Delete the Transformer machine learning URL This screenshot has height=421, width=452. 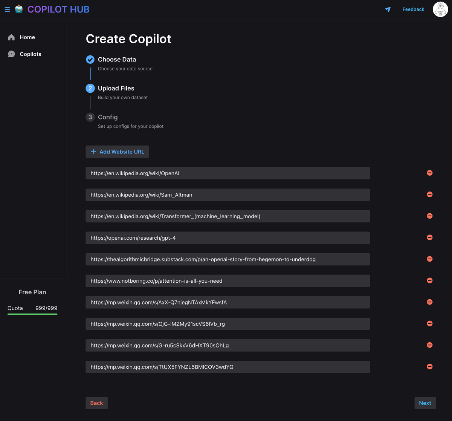pyautogui.click(x=429, y=216)
